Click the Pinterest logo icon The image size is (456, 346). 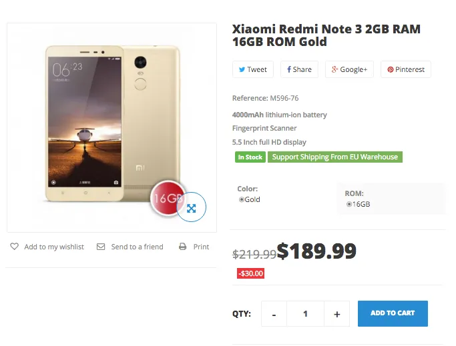pos(390,69)
